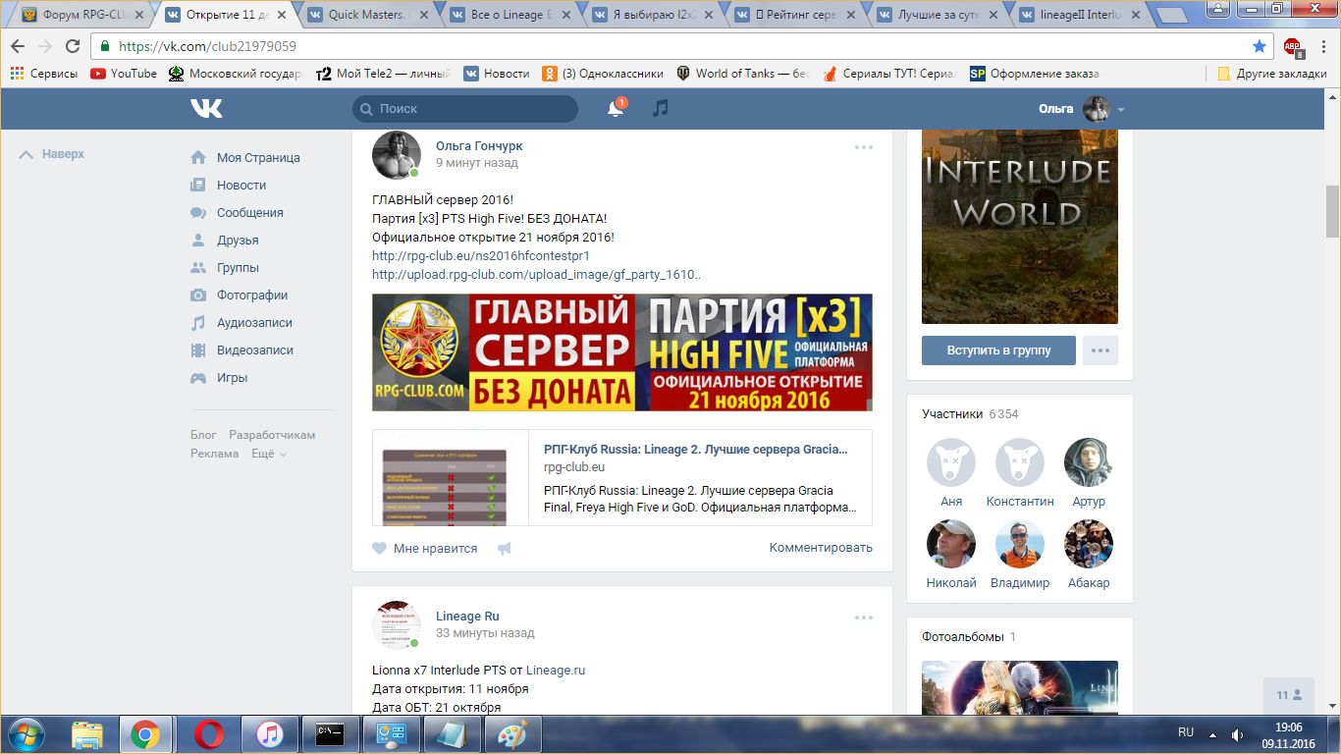1341x754 pixels.
Task: Open the music note player icon
Action: point(661,108)
